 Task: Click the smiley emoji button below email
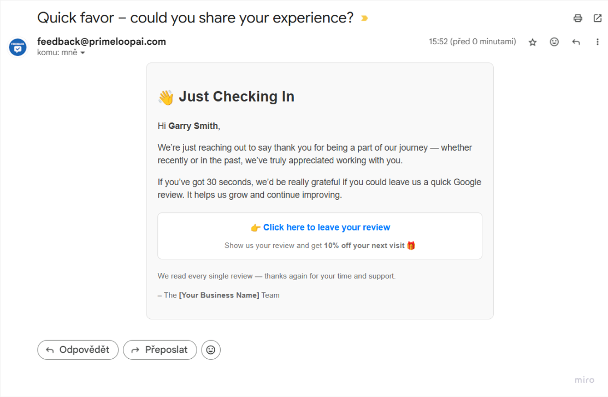click(x=211, y=350)
